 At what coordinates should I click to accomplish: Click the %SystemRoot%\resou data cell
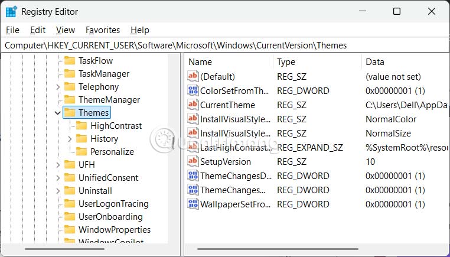406,148
